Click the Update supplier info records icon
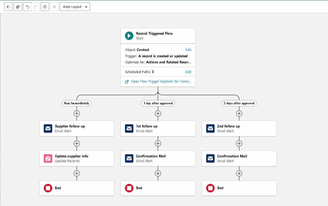 click(x=48, y=158)
